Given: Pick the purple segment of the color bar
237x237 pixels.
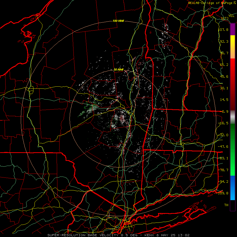Looking at the screenshot, I should tap(233, 29).
